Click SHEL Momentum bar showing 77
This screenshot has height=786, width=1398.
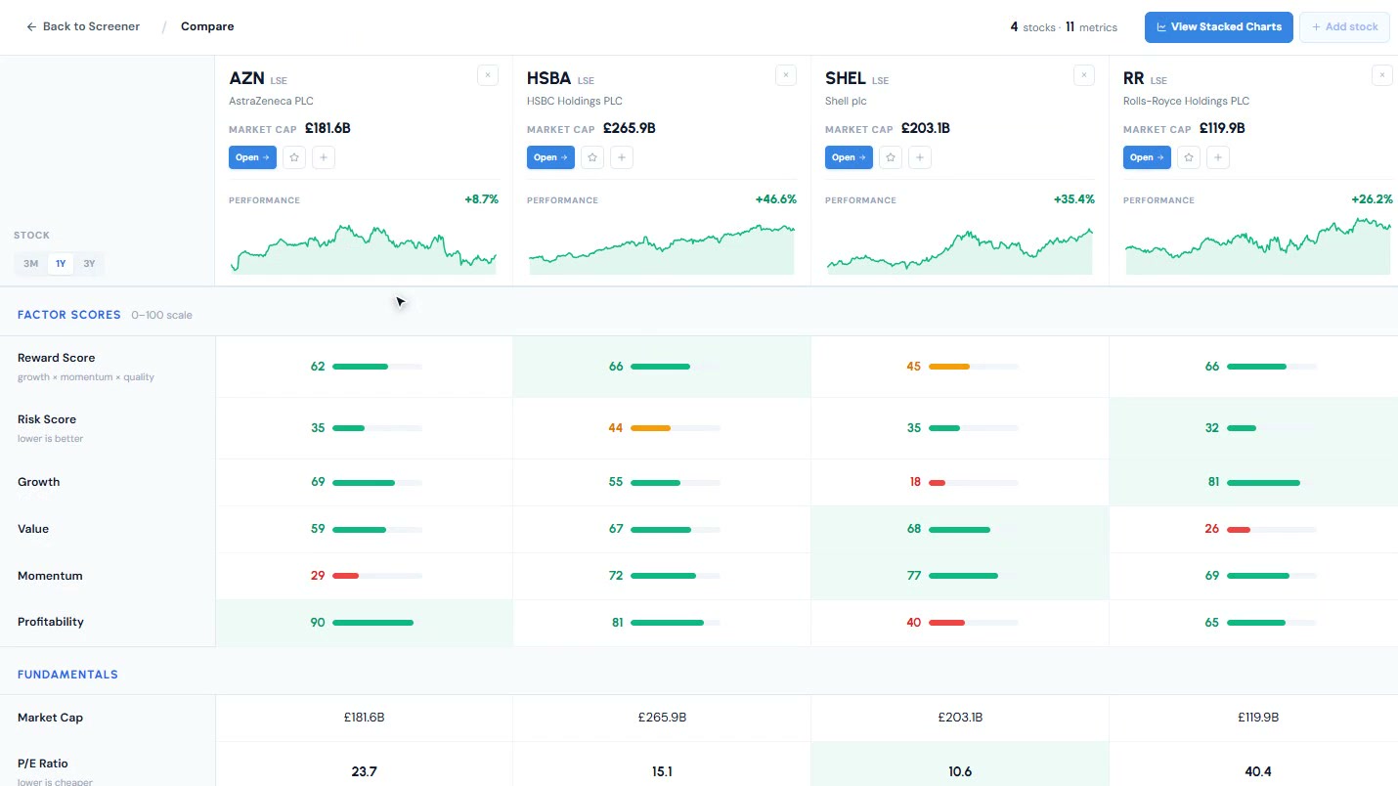[974, 576]
